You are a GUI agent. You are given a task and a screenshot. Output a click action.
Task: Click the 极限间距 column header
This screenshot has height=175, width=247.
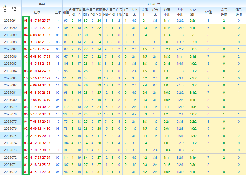pyautogui.click(x=99, y=12)
